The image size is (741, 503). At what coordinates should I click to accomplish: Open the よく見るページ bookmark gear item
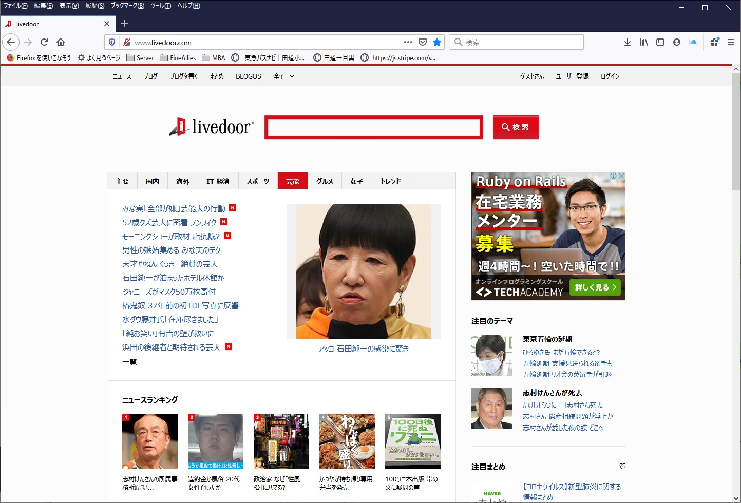tap(99, 57)
